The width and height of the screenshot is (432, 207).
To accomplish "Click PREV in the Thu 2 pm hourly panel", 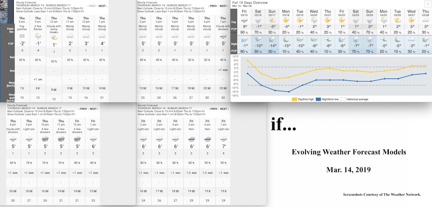I will 213,6.
